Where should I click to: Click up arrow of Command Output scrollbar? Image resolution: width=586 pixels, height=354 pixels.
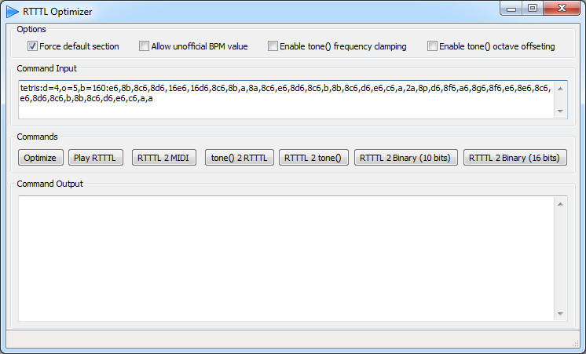(560, 204)
